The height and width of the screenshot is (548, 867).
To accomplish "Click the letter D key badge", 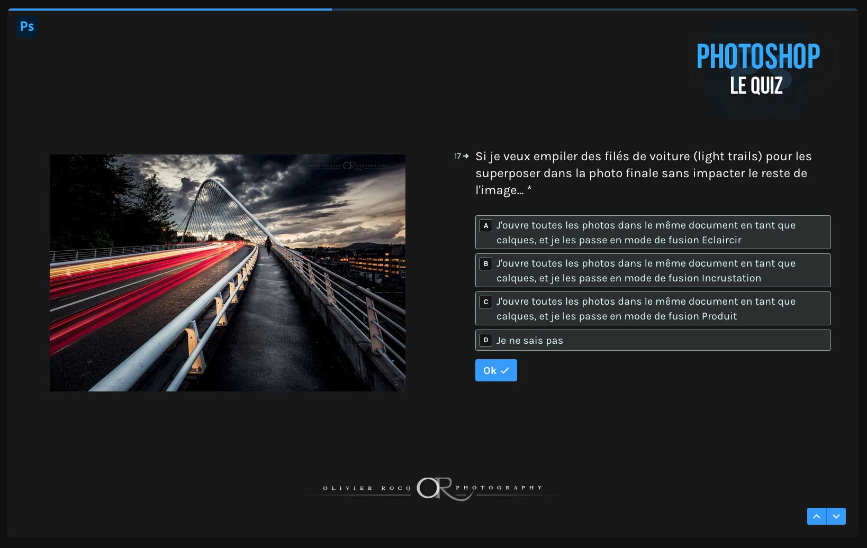I will pos(485,341).
